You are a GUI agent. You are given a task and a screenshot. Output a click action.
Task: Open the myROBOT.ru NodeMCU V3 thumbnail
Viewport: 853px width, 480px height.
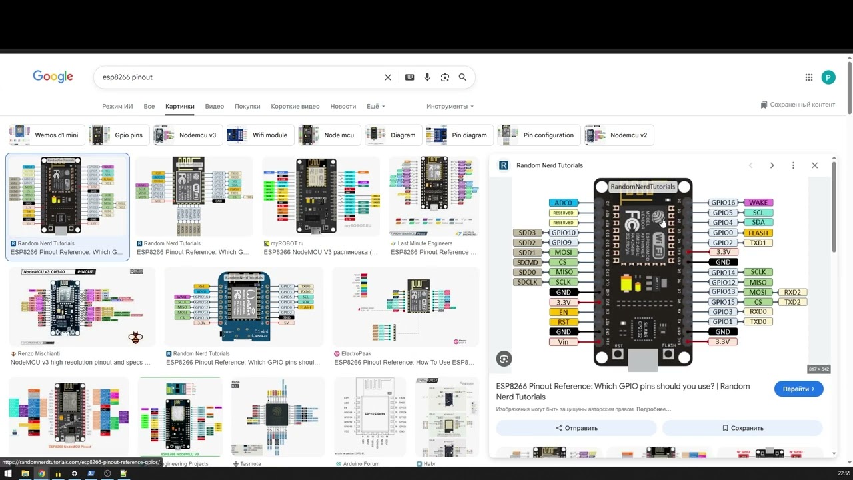(x=321, y=197)
